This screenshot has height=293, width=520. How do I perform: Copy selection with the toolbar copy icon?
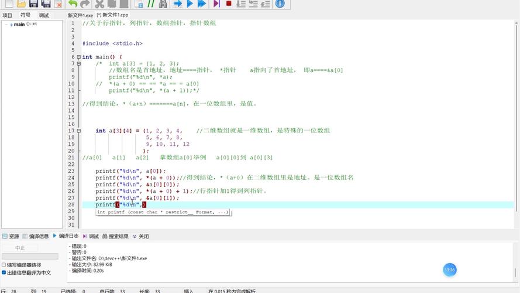(112, 4)
